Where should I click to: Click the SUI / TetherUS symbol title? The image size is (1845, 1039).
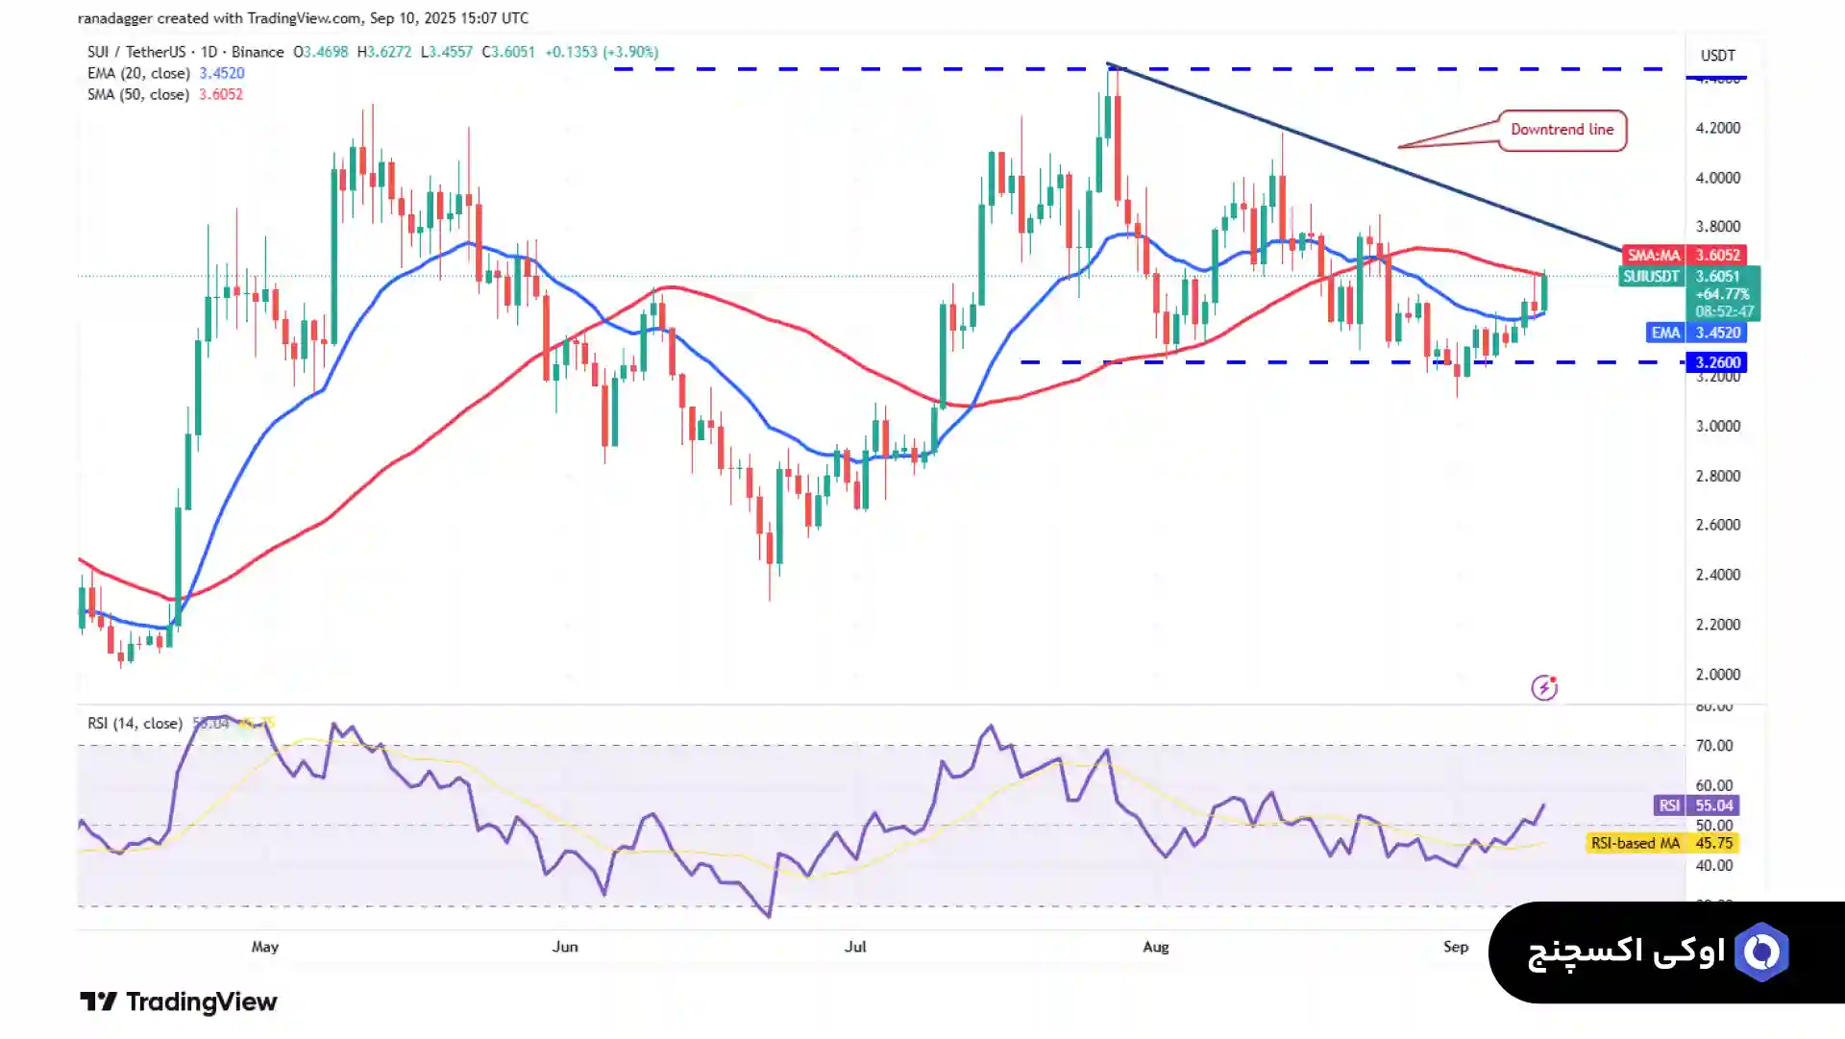point(136,52)
